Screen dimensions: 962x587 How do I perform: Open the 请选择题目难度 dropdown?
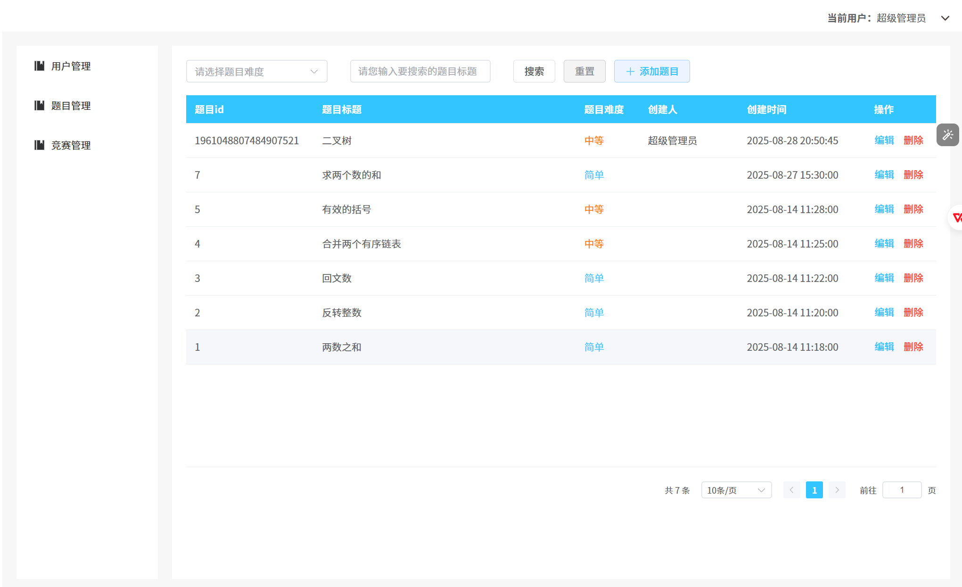(x=256, y=72)
